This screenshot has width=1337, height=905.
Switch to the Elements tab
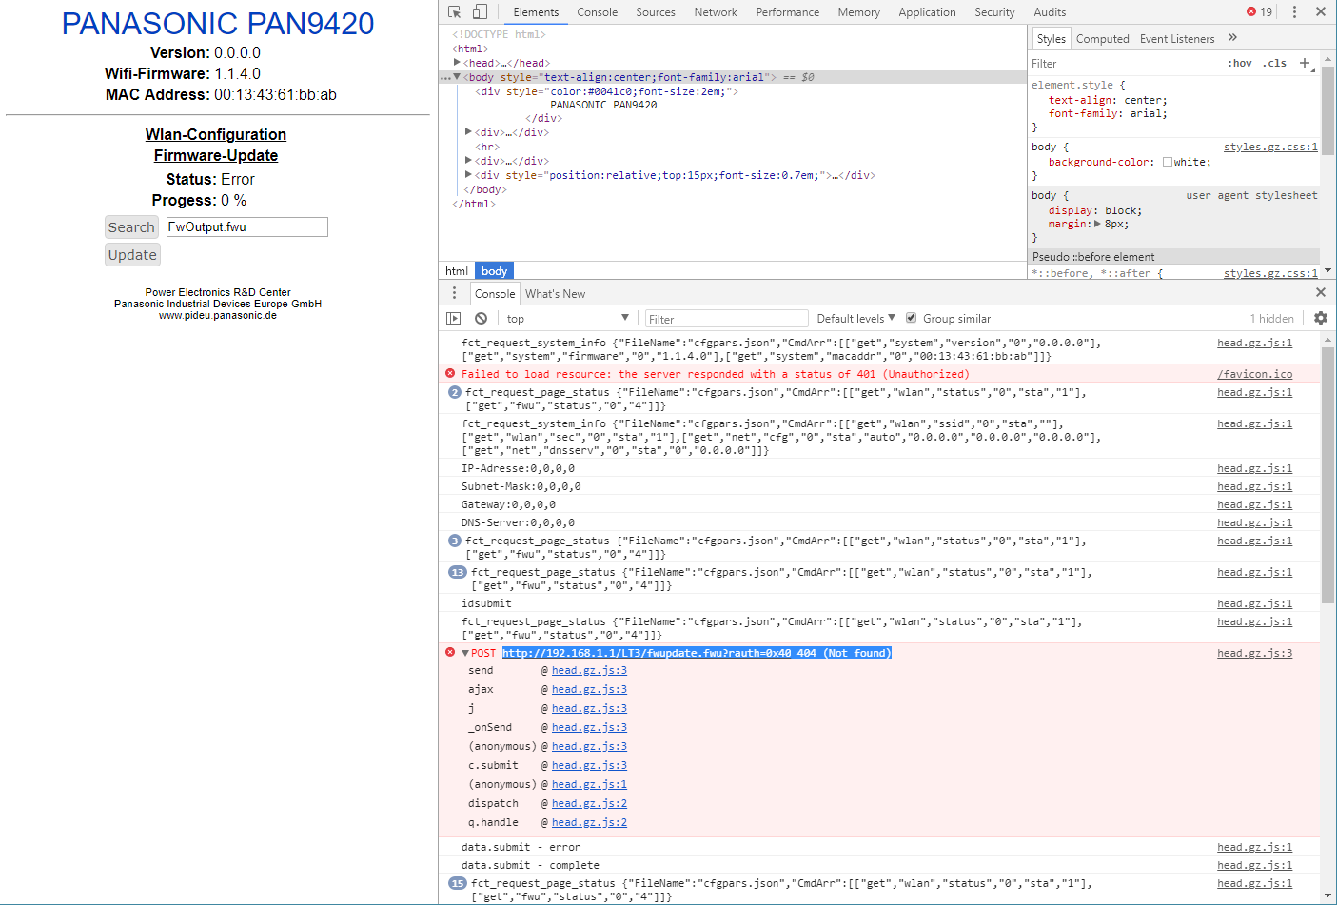click(536, 12)
